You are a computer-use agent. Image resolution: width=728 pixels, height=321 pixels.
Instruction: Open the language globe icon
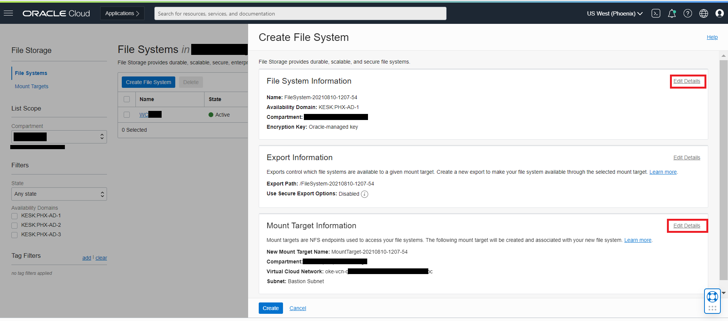[704, 13]
